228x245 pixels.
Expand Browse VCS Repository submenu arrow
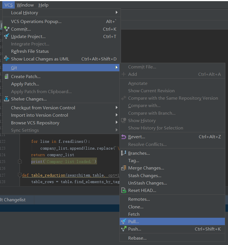pos(117,122)
